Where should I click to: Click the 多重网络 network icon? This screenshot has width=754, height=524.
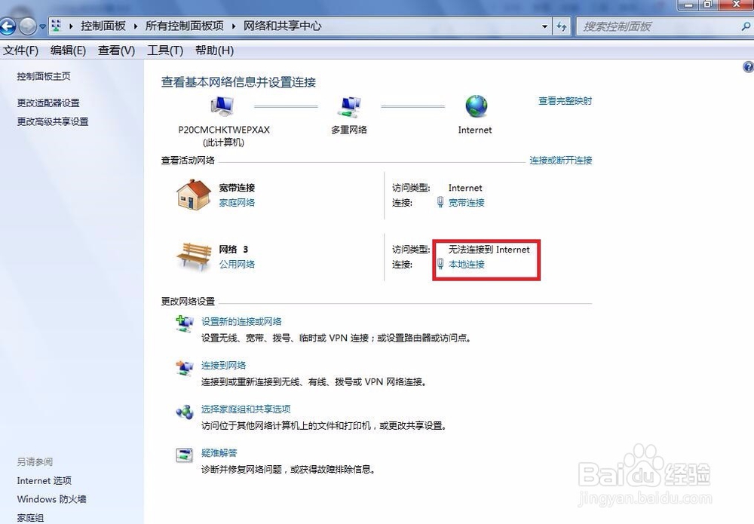(x=348, y=106)
